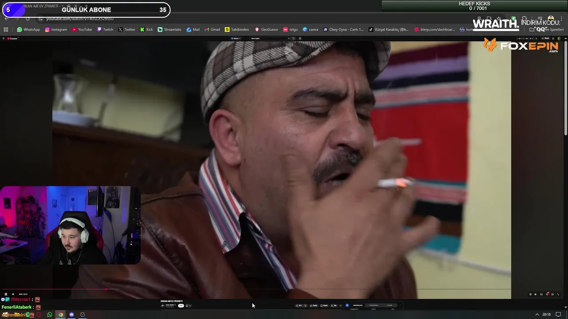
Task: Open the Okey Oyna bookmark
Action: point(343,29)
